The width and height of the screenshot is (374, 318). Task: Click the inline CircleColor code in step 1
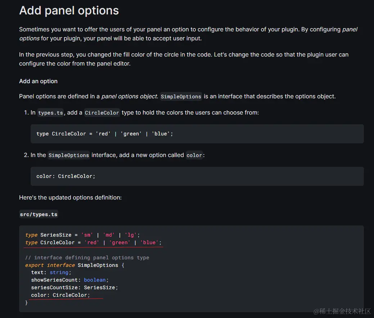click(x=102, y=113)
